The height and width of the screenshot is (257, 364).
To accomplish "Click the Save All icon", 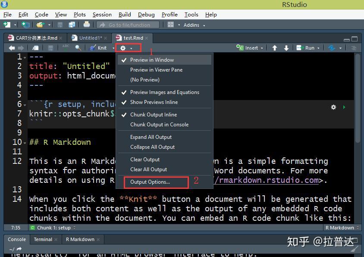I will click(x=72, y=25).
